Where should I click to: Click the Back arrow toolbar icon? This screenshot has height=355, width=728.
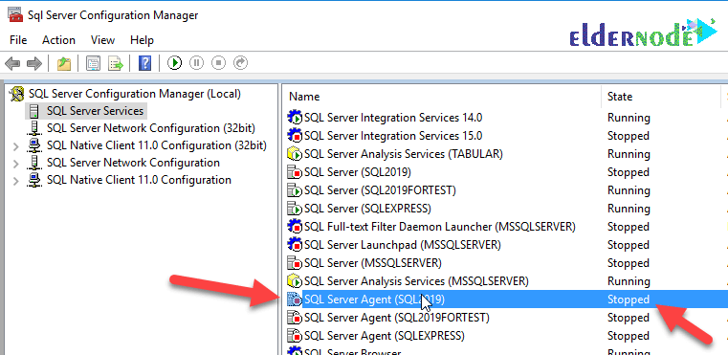click(12, 63)
